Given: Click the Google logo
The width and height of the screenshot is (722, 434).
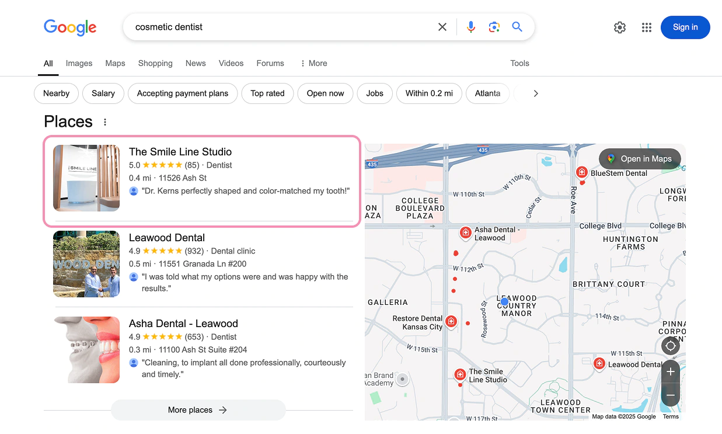Looking at the screenshot, I should point(70,27).
